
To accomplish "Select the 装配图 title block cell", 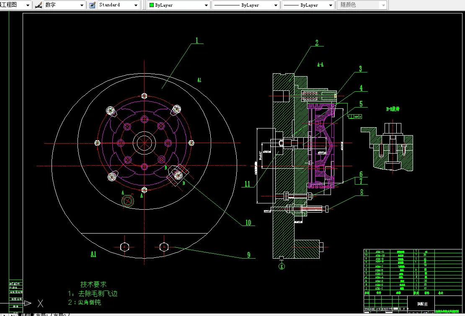I will 422,304.
